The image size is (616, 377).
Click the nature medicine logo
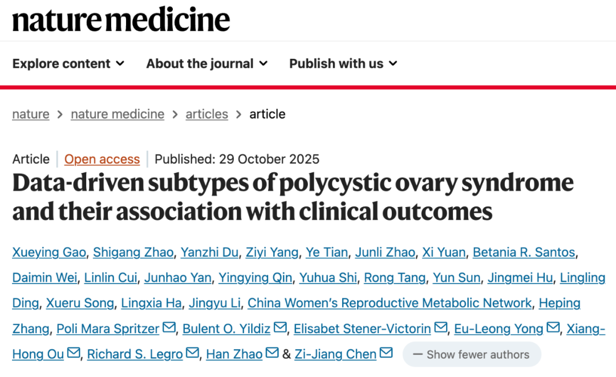click(x=121, y=19)
